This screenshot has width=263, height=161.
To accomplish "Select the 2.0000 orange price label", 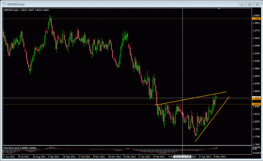I will click(x=256, y=19).
